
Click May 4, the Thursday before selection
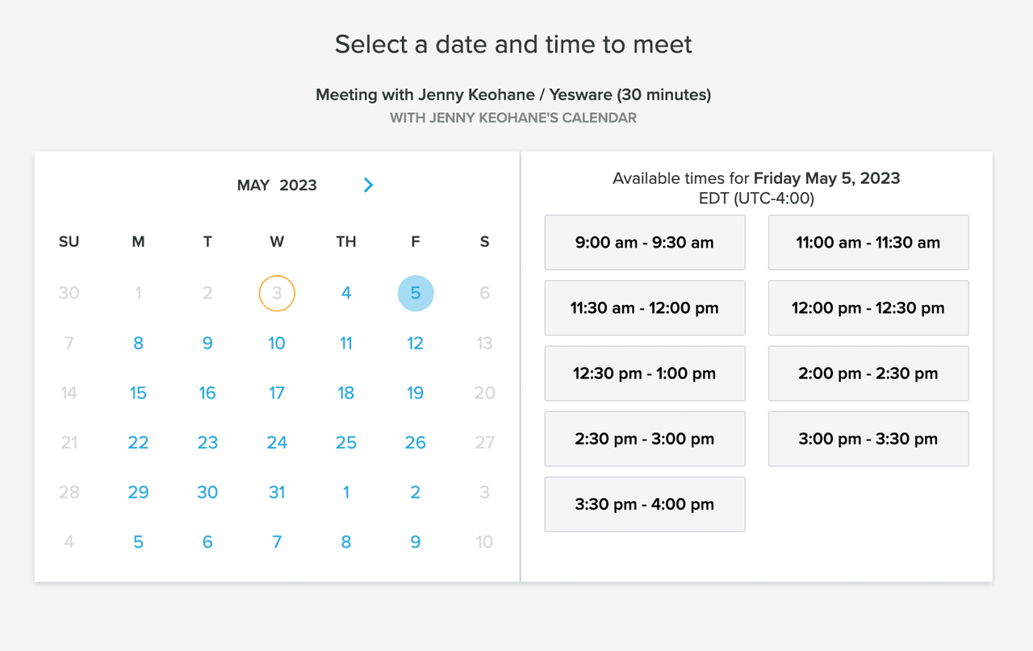[x=346, y=293]
